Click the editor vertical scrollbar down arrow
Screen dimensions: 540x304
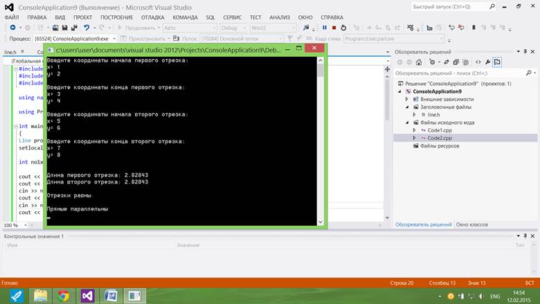coord(387,218)
